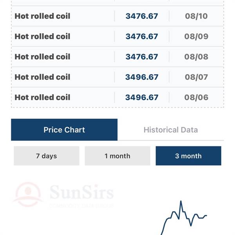Click the latest endpoint of the chart line

[206, 216]
